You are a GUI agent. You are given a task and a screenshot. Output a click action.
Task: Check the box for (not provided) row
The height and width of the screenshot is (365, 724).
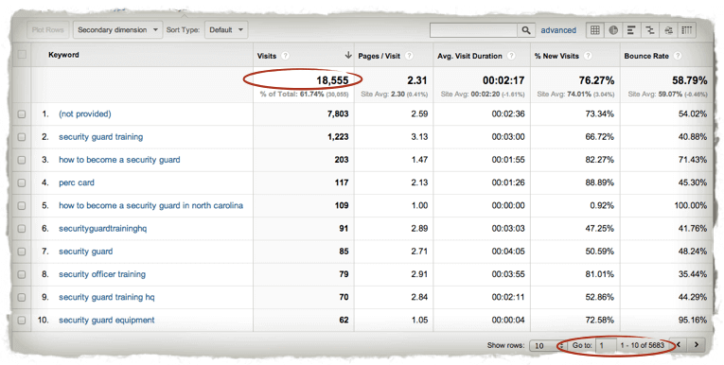[x=22, y=114]
